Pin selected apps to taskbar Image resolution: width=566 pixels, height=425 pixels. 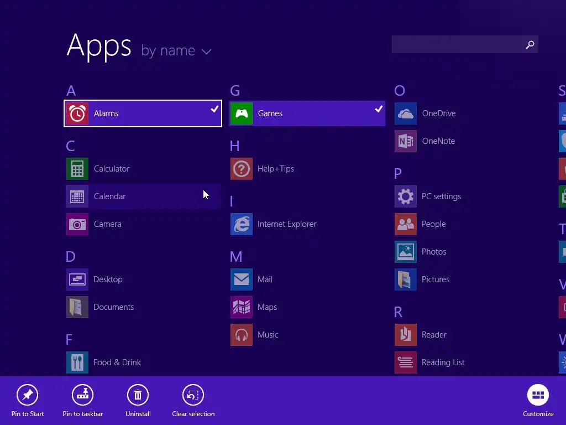(83, 401)
